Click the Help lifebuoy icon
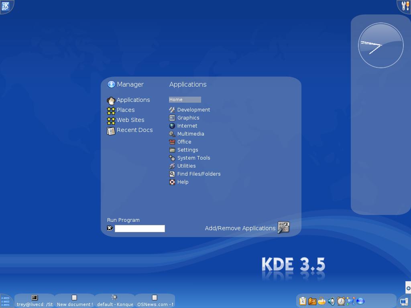411x308 pixels. point(172,182)
